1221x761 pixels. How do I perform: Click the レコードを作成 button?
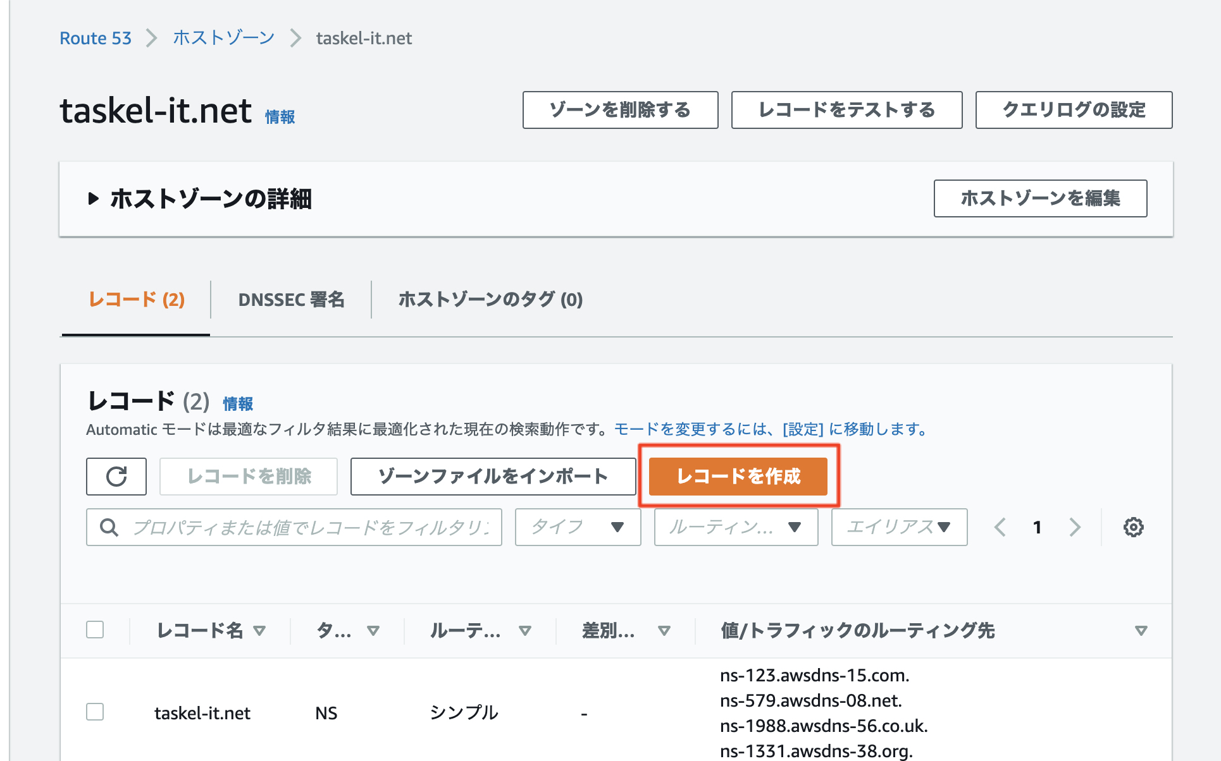click(738, 477)
